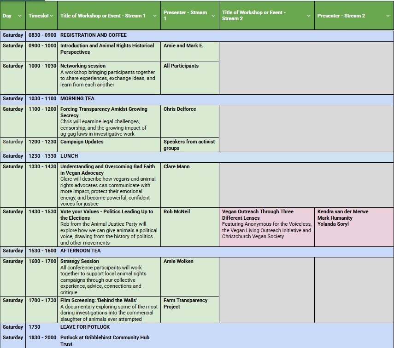The image size is (394, 348).
Task: Click empty Stream 2 presenter cell beside Amie Wolken
Action: [x=354, y=290]
